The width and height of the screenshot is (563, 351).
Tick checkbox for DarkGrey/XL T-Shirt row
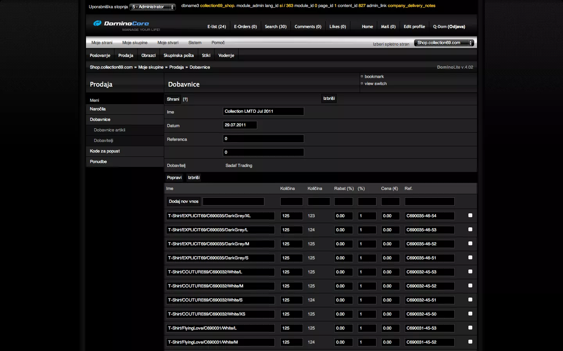click(x=470, y=215)
